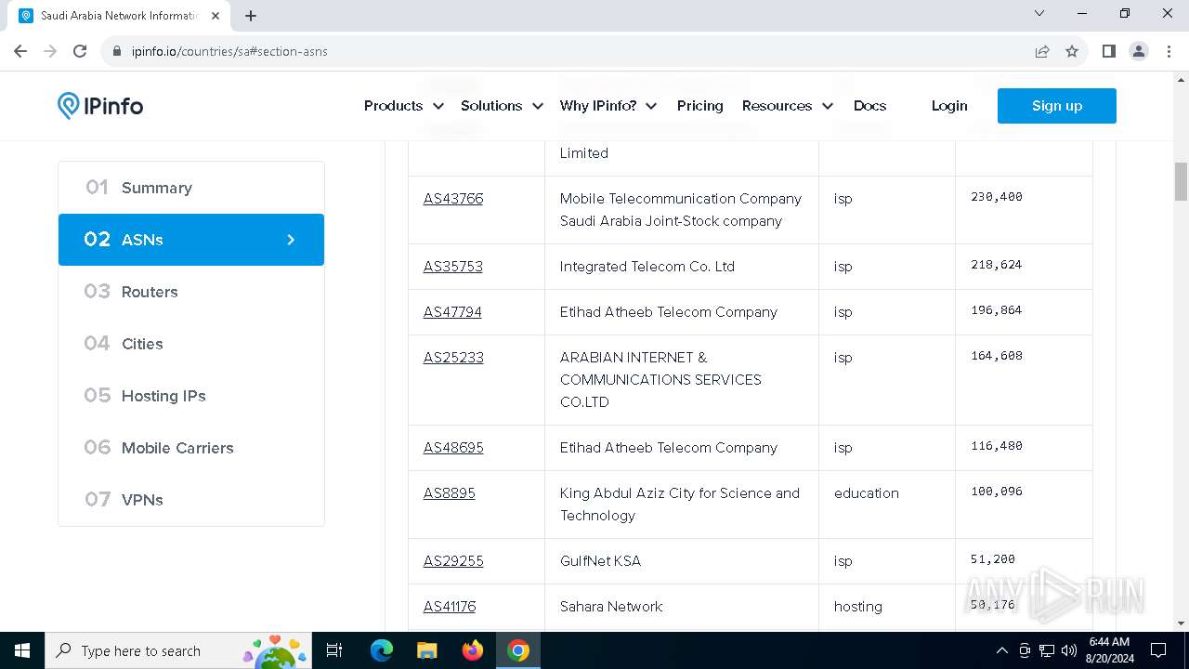Bookmark this page with star icon
Image resolution: width=1189 pixels, height=669 pixels.
1072,51
